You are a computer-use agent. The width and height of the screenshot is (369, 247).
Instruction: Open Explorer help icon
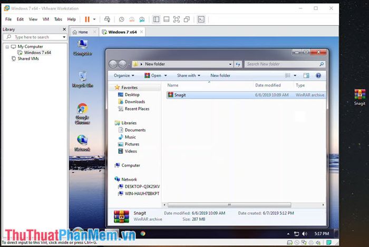(318, 75)
